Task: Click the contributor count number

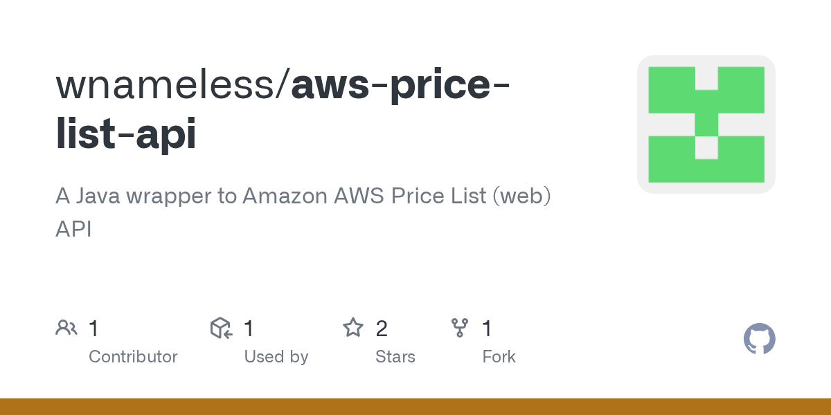Action: 93,329
